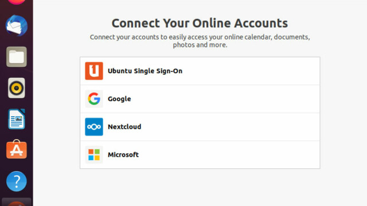Click the orange Ubuntu Single Sign-On logo

point(94,71)
